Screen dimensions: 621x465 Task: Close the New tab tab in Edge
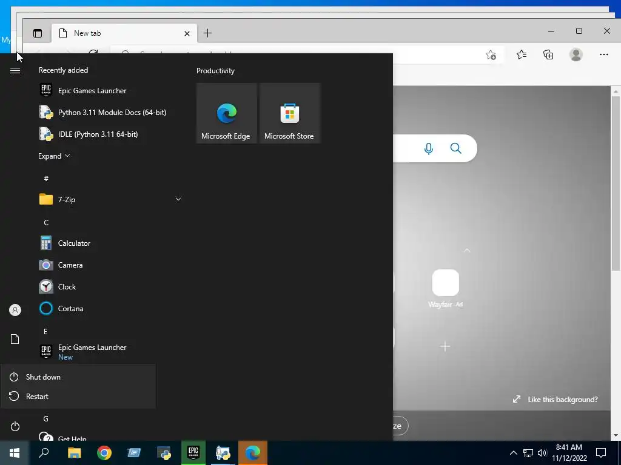pos(187,34)
